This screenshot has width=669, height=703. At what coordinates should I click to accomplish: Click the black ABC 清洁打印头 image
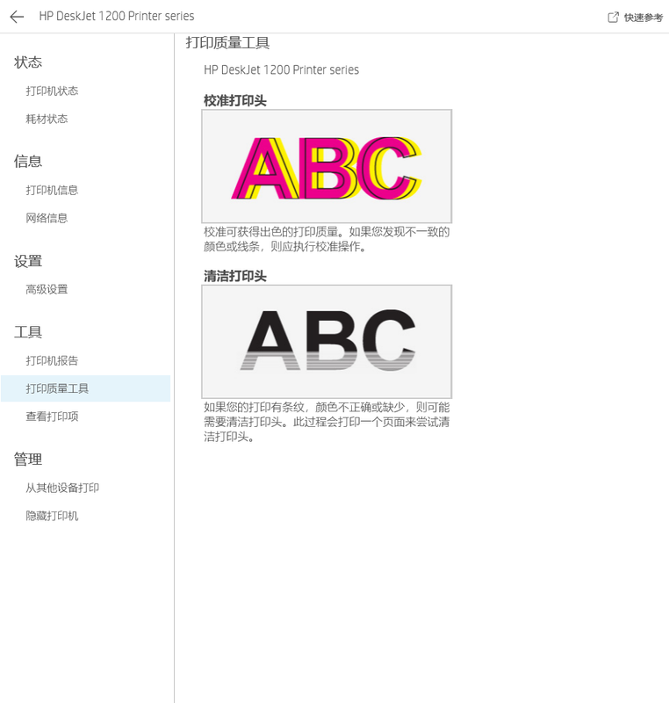tap(327, 341)
